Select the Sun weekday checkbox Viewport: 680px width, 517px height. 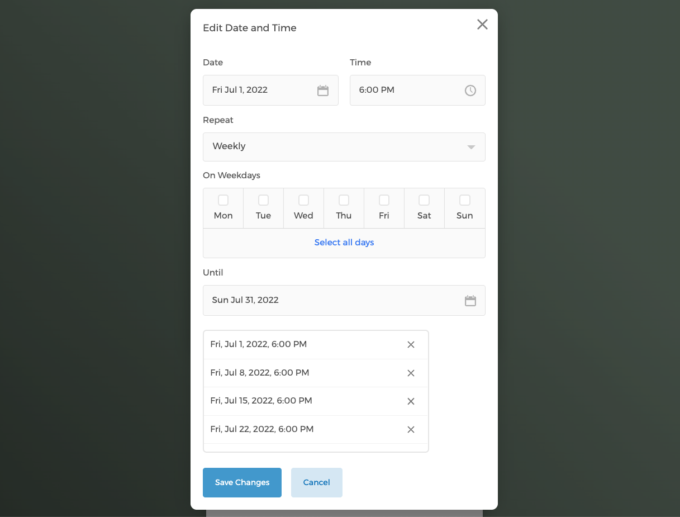point(464,200)
